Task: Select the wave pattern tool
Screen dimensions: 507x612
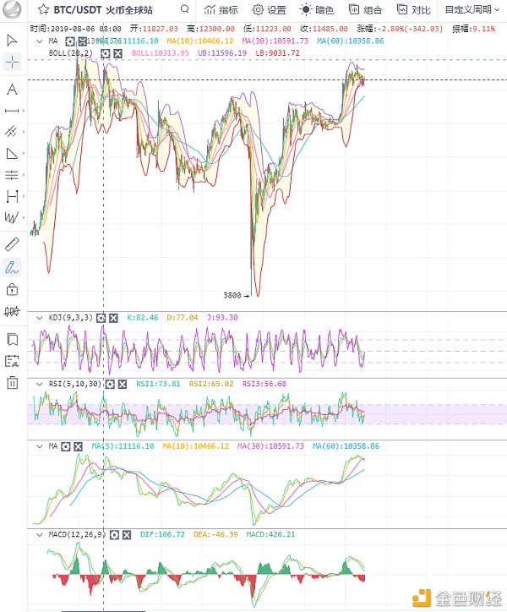Action: pos(11,217)
